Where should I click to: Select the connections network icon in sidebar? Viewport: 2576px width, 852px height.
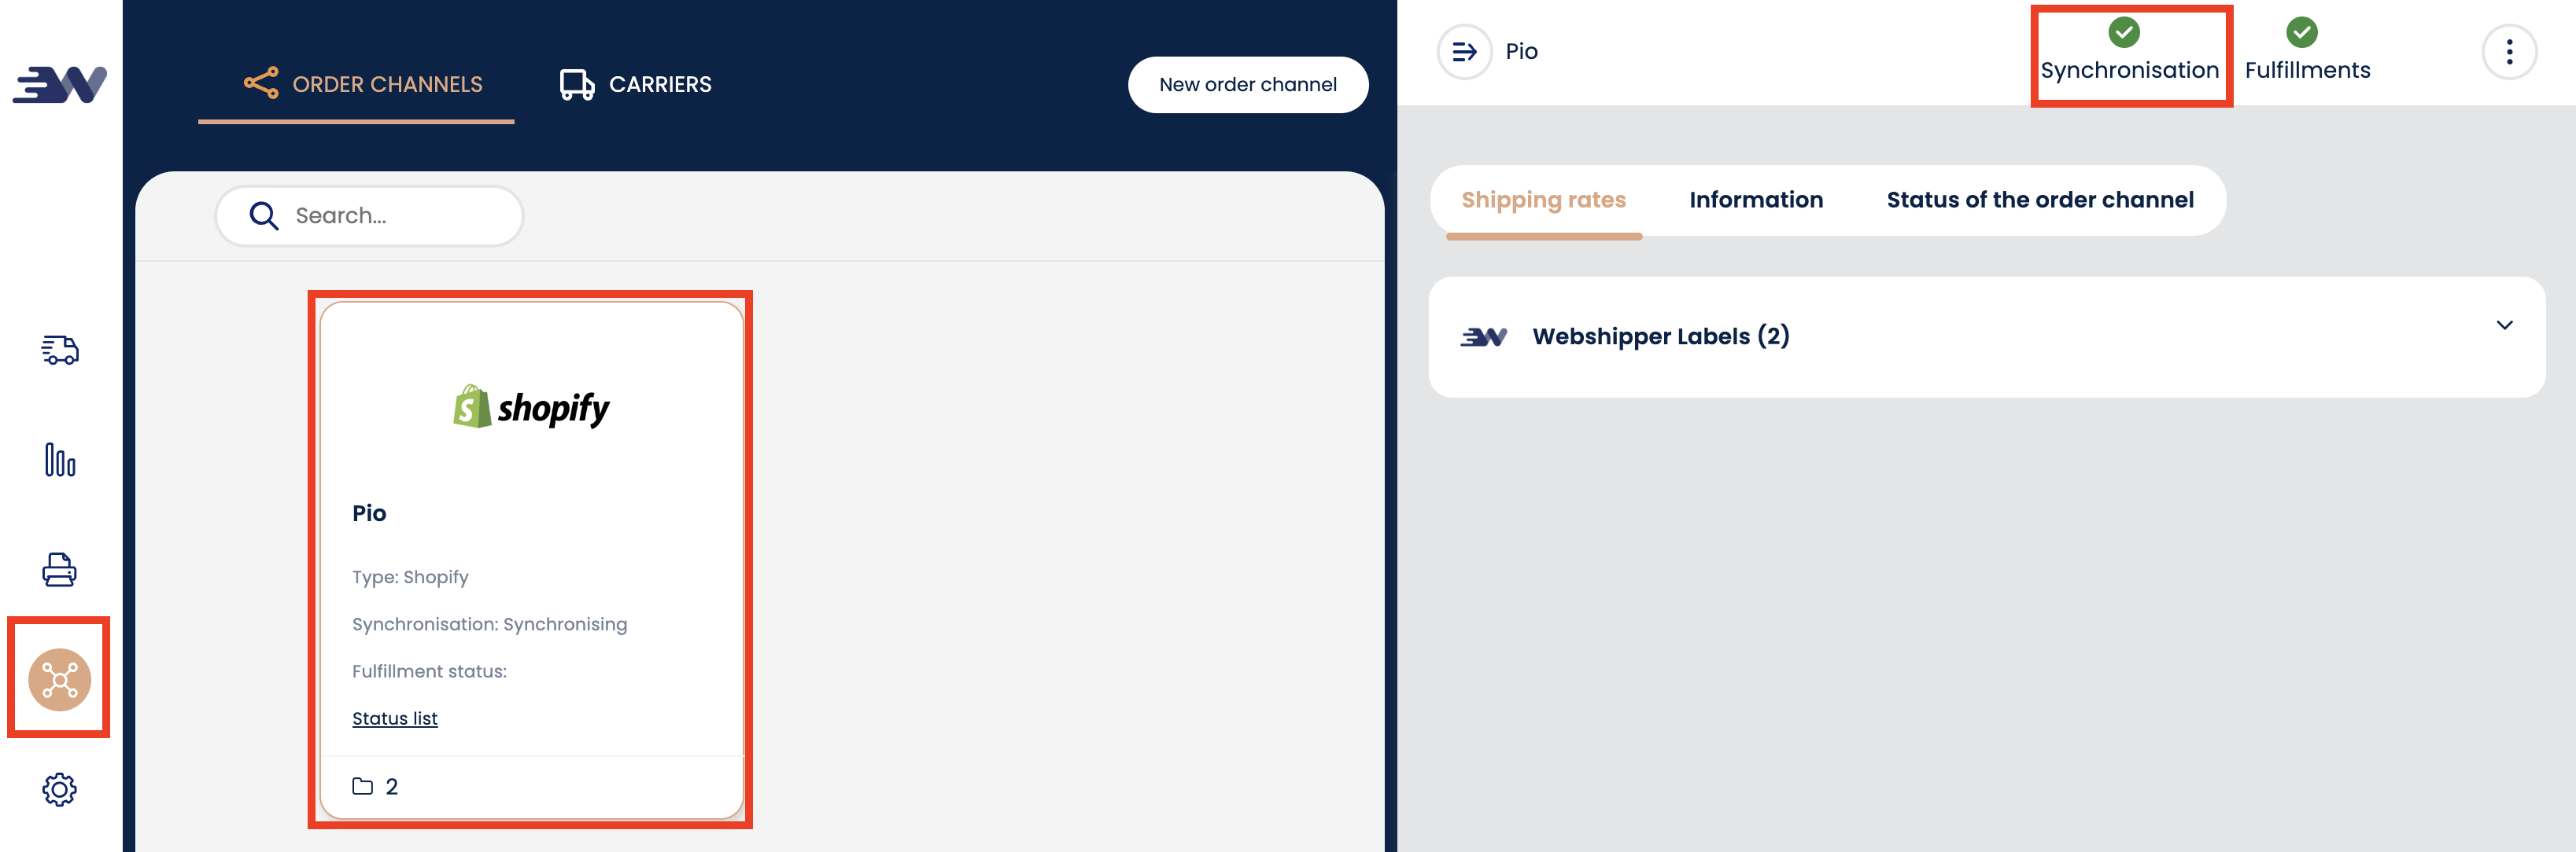[x=60, y=680]
